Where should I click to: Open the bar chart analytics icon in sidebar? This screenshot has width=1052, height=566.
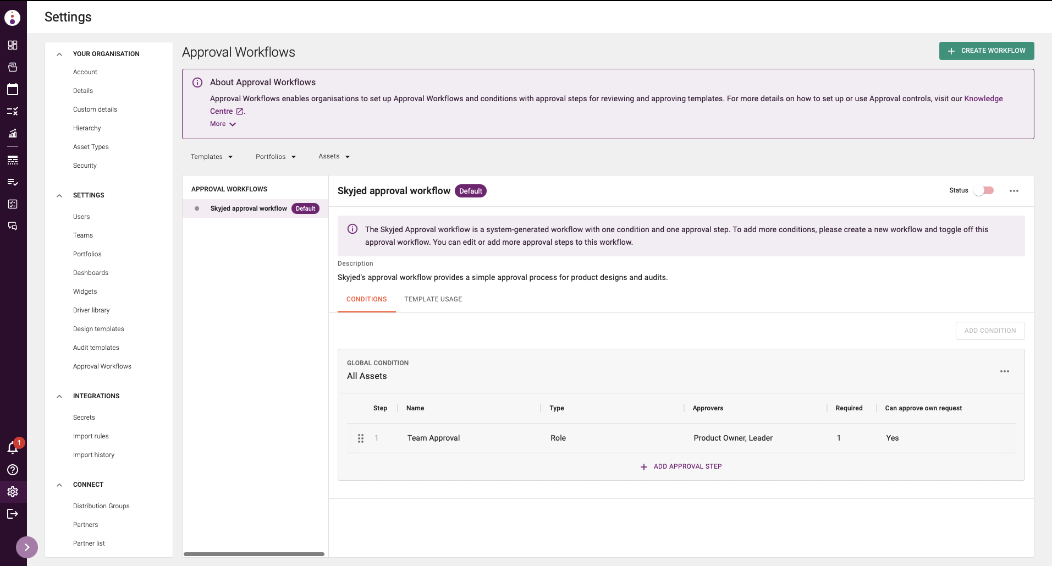point(13,133)
